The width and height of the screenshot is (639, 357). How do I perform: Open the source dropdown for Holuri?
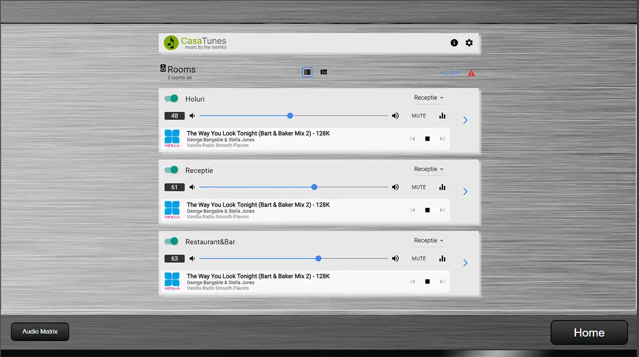coord(429,98)
